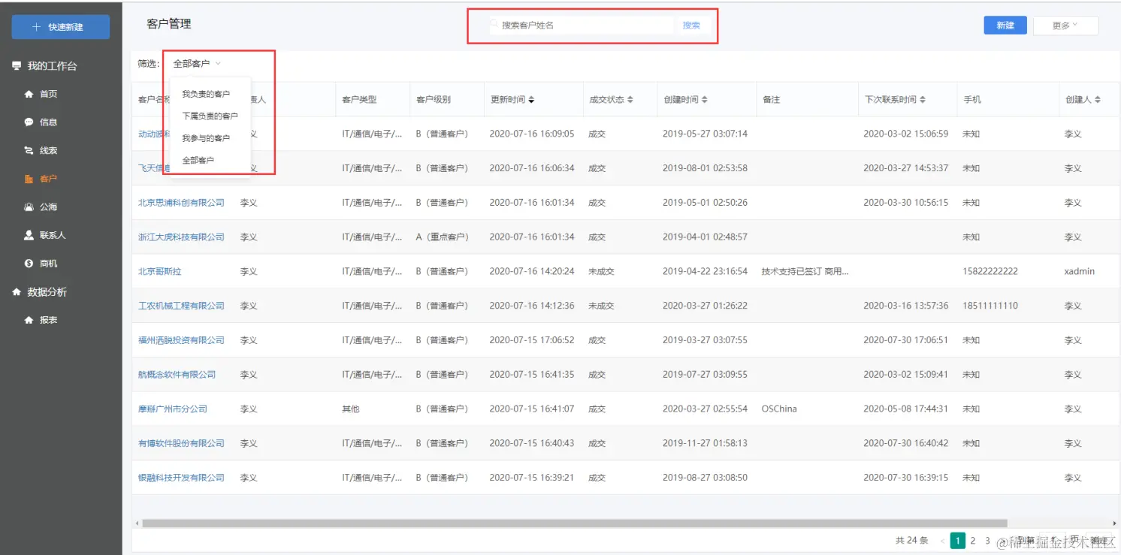
Task: Choose 下属负责的客户 from filter menu
Action: point(210,116)
